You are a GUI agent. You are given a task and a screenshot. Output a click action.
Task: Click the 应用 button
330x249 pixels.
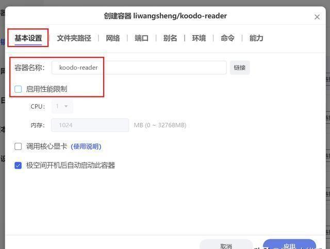coord(289,244)
